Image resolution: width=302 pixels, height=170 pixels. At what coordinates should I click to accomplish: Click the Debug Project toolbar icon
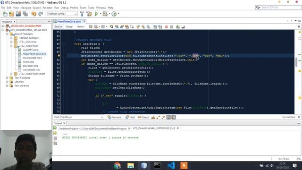coord(105,14)
